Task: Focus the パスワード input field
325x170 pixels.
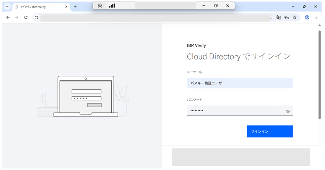Action: click(x=240, y=110)
